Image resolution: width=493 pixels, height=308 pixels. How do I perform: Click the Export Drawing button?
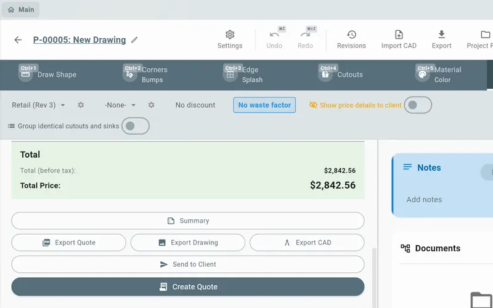point(188,242)
